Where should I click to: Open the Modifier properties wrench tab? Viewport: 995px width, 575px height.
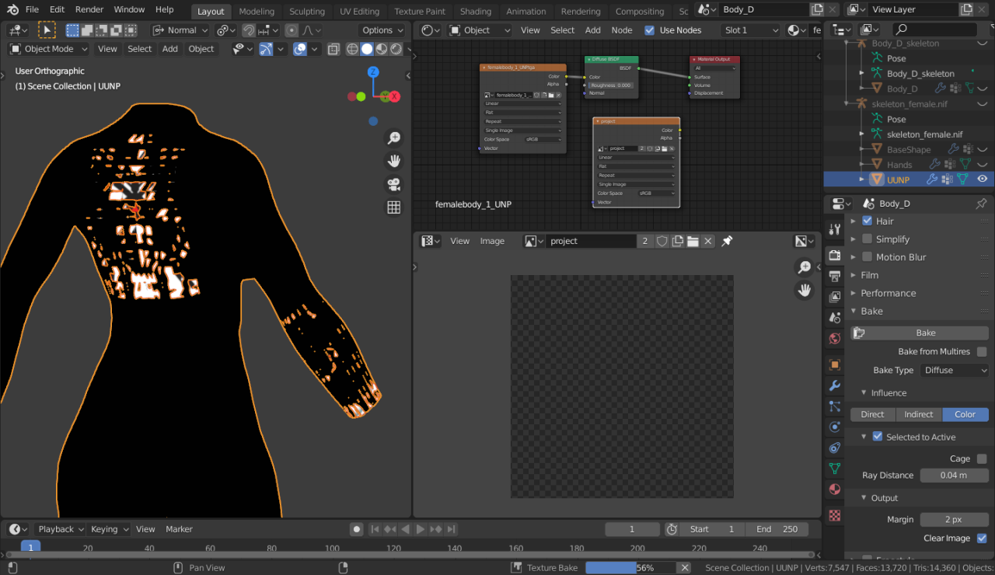click(x=835, y=385)
